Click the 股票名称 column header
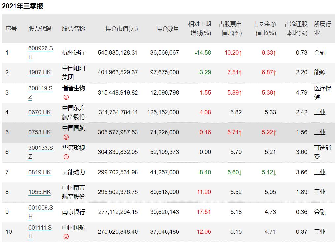This screenshot has height=243, width=335. tap(74, 29)
